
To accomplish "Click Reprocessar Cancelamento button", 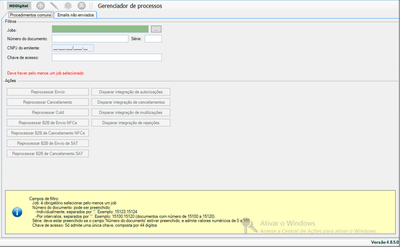I will click(x=48, y=102).
